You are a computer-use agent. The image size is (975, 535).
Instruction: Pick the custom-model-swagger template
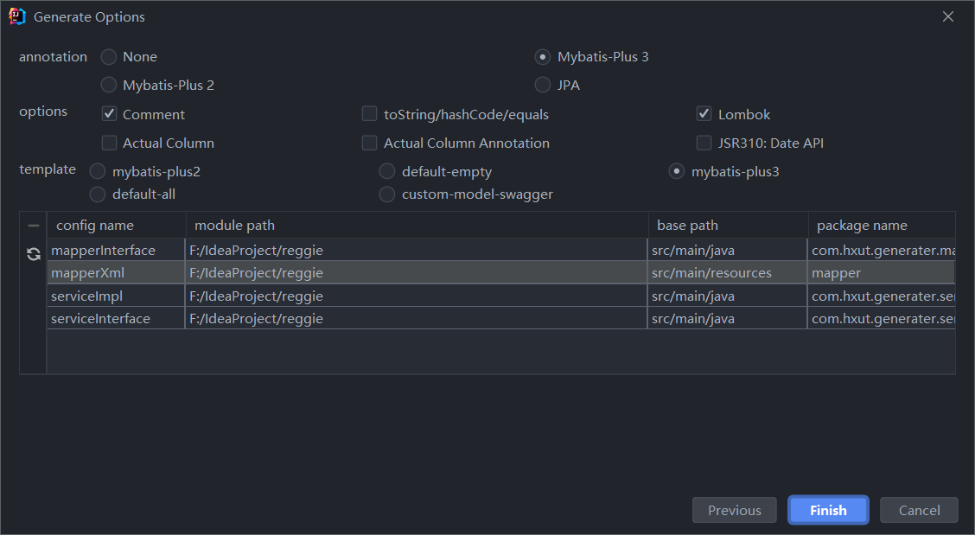click(x=387, y=194)
